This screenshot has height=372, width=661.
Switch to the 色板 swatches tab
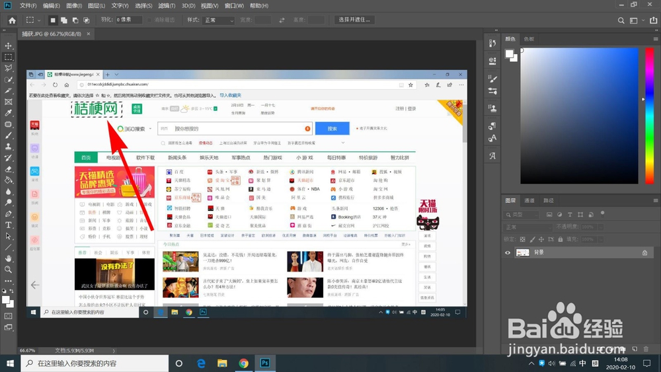click(x=529, y=39)
